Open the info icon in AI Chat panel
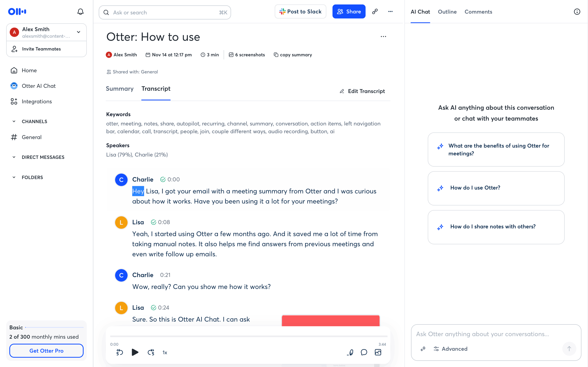Image resolution: width=588 pixels, height=367 pixels. tap(577, 12)
